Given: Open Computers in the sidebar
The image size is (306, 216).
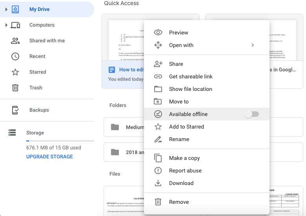Looking at the screenshot, I should 42,25.
